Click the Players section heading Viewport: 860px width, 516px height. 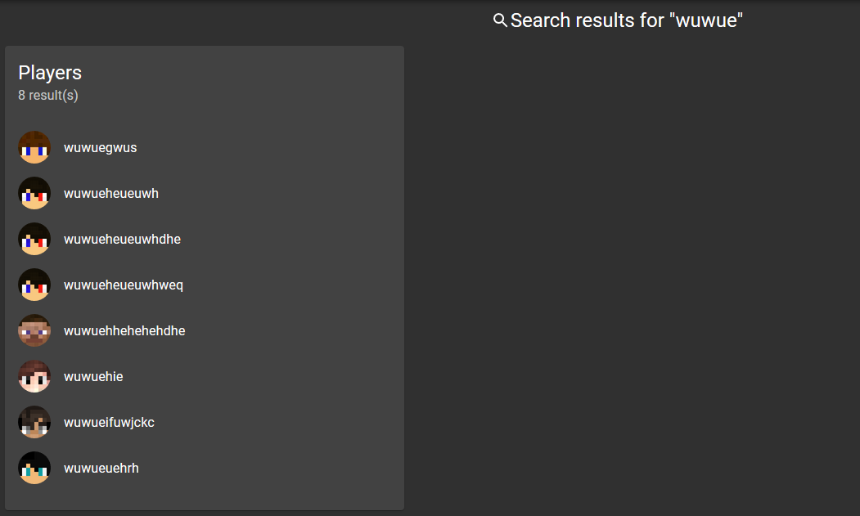(x=50, y=73)
